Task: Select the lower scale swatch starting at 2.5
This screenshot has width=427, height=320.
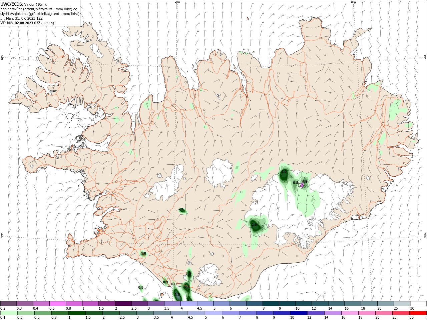Action: (128, 313)
